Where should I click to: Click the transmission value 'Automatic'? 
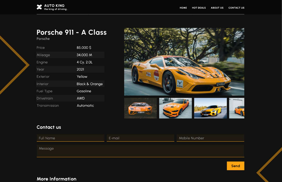click(85, 105)
